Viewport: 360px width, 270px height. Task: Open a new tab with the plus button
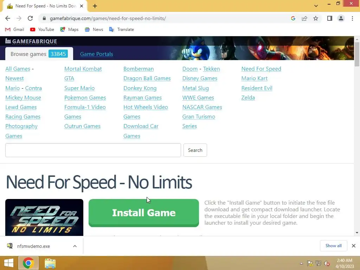95,6
